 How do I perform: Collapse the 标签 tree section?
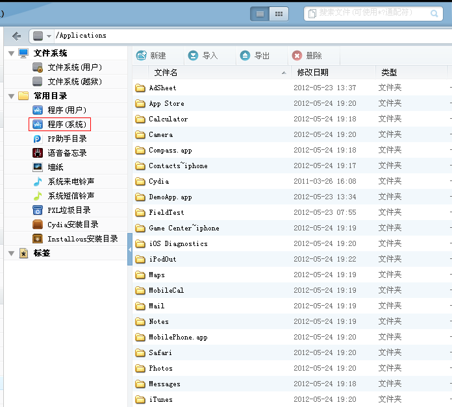11,253
